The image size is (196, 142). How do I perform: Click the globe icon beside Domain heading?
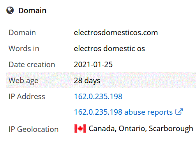[10, 10]
